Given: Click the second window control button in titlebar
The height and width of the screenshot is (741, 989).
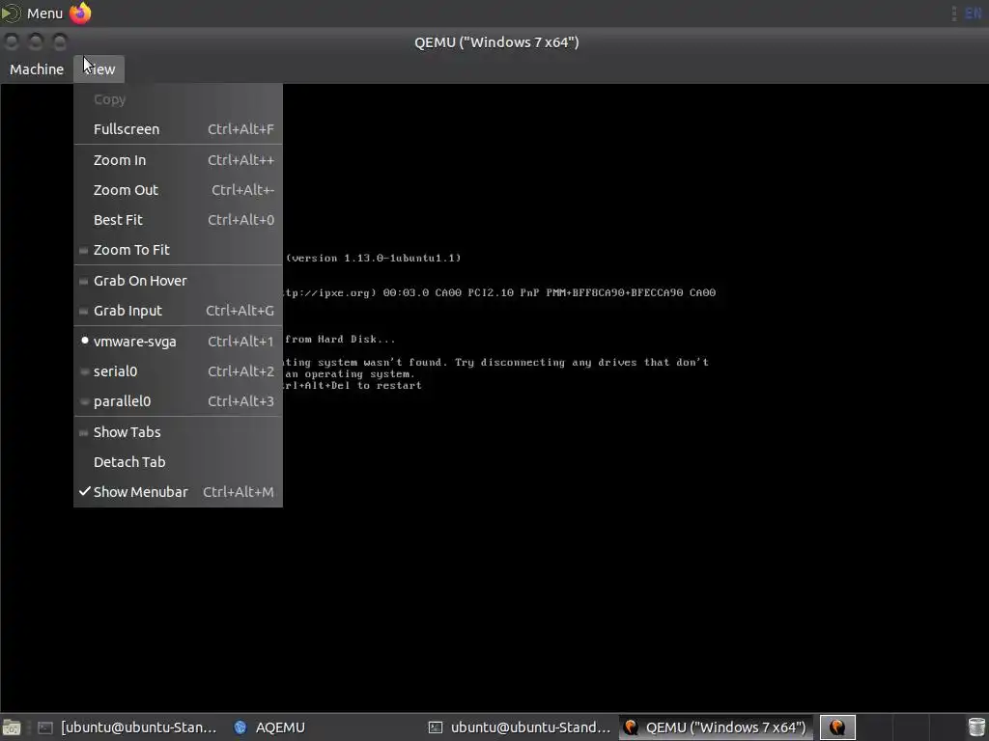Looking at the screenshot, I should pyautogui.click(x=36, y=42).
